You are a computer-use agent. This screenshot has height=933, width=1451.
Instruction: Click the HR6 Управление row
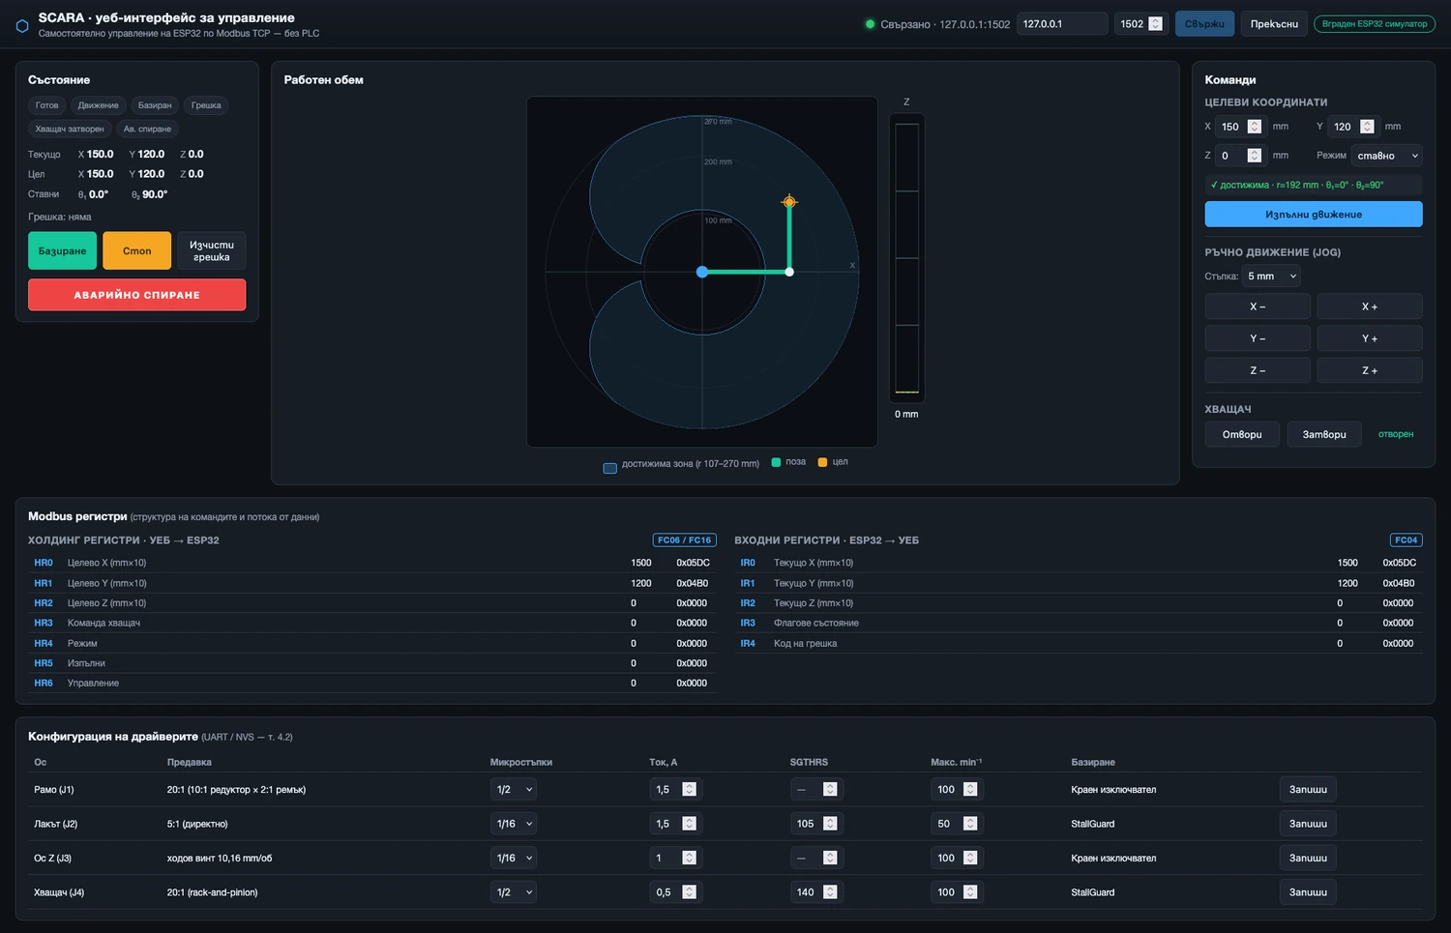372,684
